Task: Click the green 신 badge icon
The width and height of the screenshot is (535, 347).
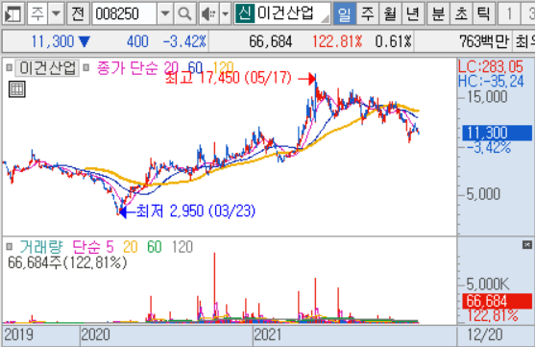Action: tap(245, 13)
